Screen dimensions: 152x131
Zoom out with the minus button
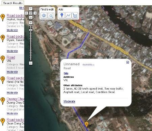(31, 63)
